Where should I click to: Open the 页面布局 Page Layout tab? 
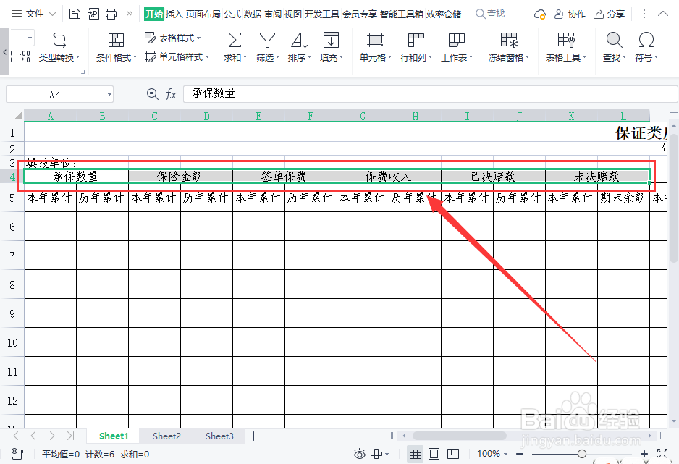tap(203, 14)
